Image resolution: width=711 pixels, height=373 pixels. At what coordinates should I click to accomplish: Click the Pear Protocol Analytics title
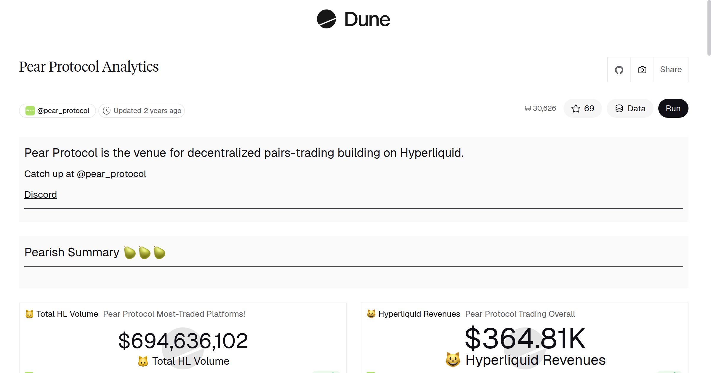(89, 66)
